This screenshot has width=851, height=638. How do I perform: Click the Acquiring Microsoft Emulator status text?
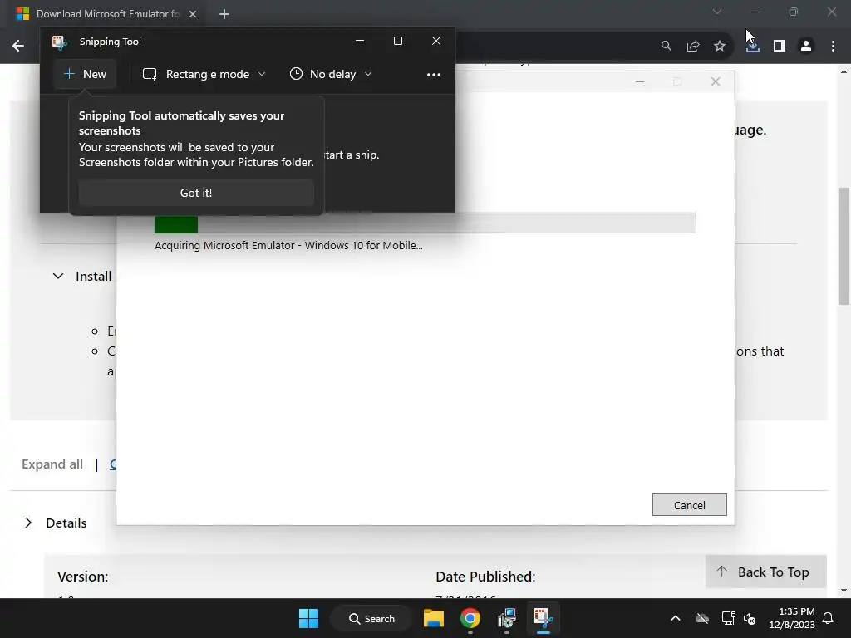coord(288,245)
